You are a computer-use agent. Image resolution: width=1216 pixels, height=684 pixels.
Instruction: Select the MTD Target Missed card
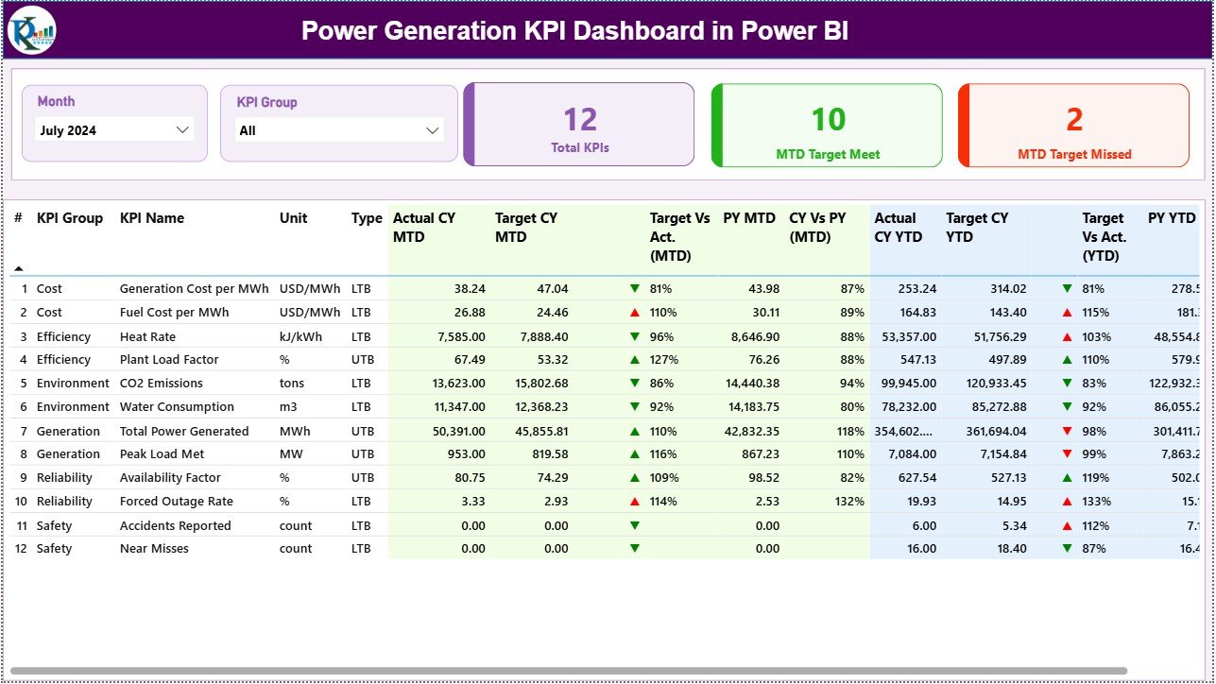point(1074,126)
